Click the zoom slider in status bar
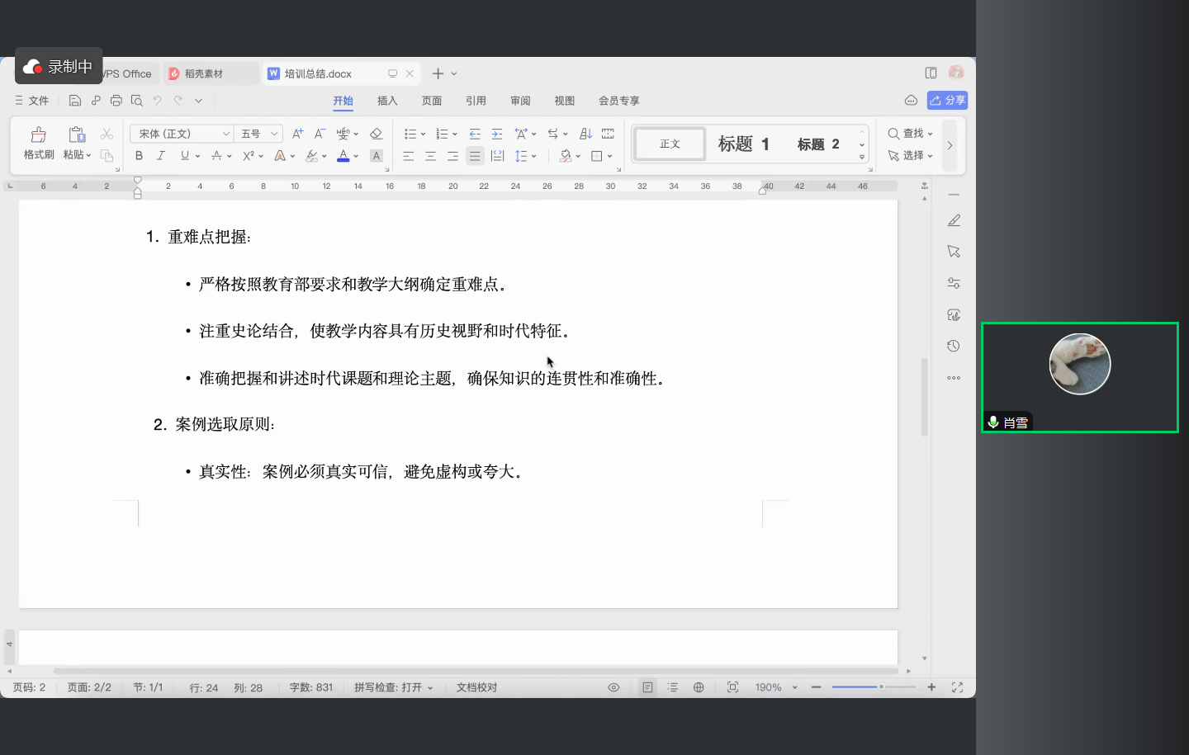The image size is (1189, 755). tap(874, 687)
